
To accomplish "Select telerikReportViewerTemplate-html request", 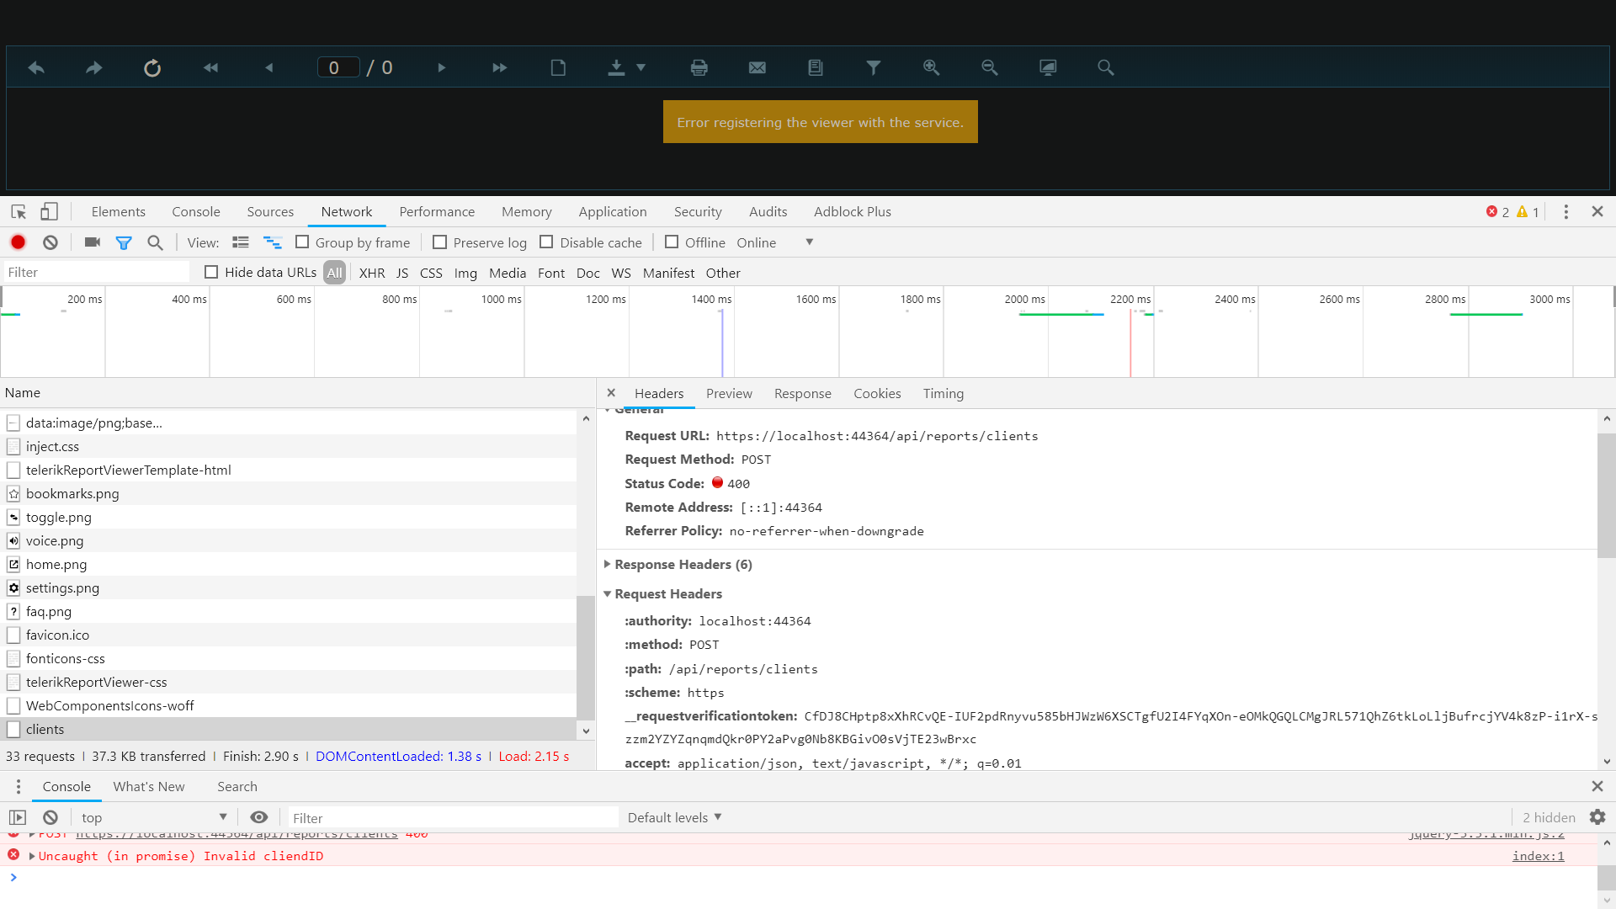I will tap(290, 470).
